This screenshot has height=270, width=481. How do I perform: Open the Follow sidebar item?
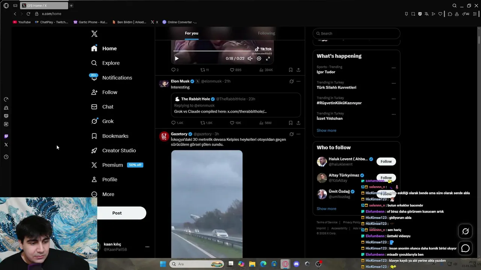[x=104, y=92]
